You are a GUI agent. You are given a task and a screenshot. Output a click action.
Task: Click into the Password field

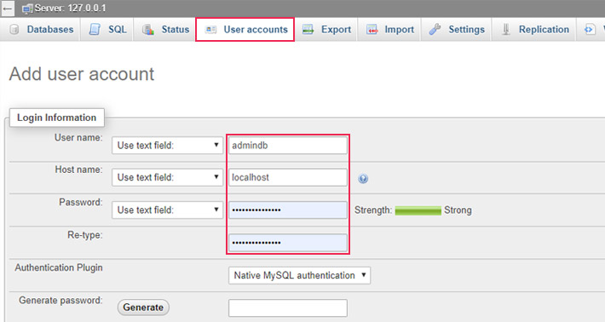[x=288, y=210]
